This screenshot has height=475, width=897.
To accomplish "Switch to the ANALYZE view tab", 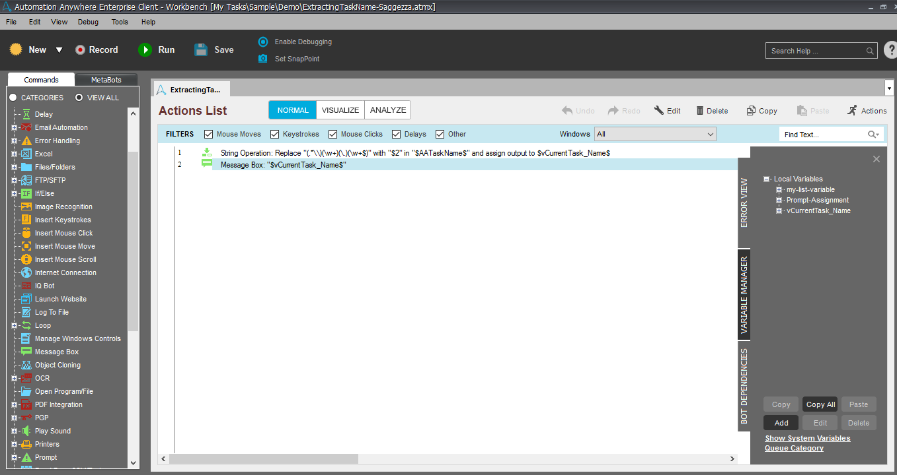I will 388,110.
